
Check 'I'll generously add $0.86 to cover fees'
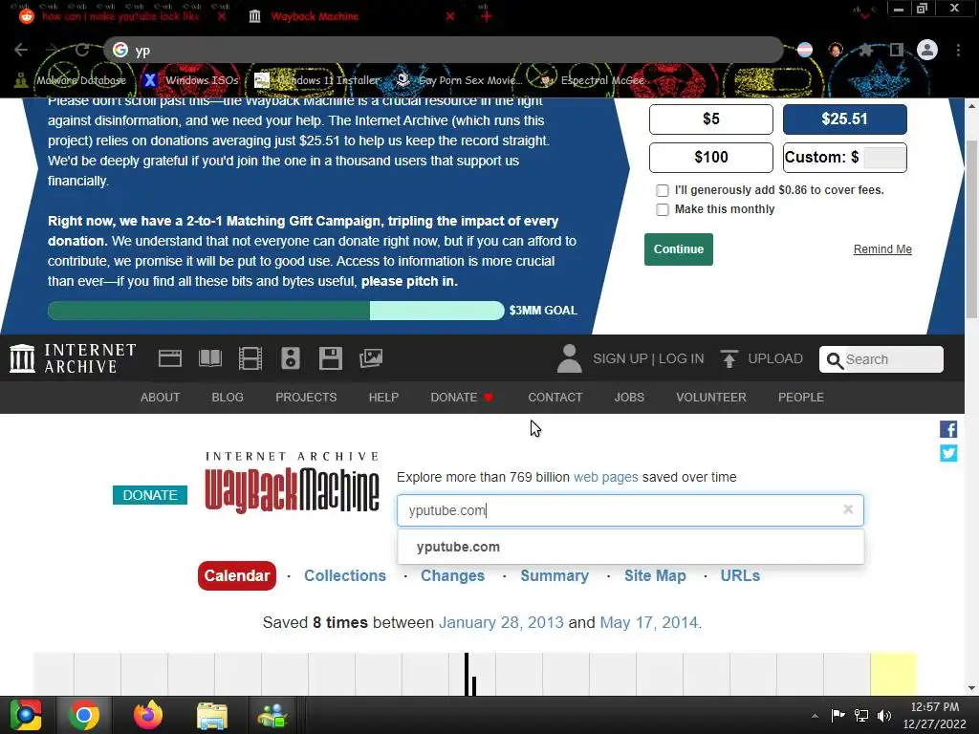pos(663,190)
